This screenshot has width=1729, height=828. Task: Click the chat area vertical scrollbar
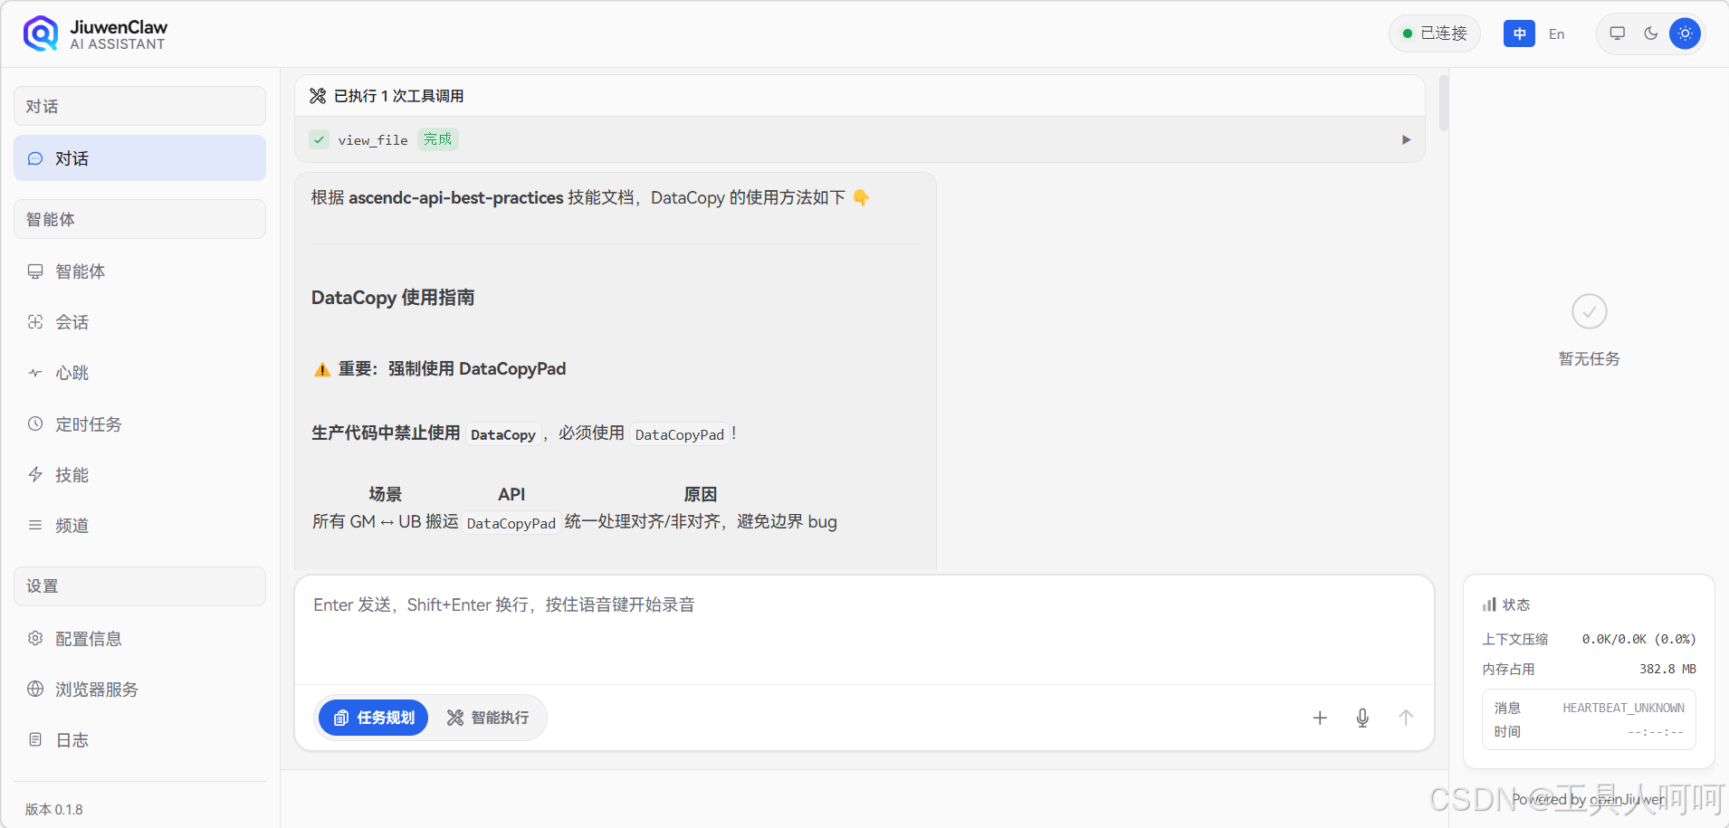tap(1444, 103)
